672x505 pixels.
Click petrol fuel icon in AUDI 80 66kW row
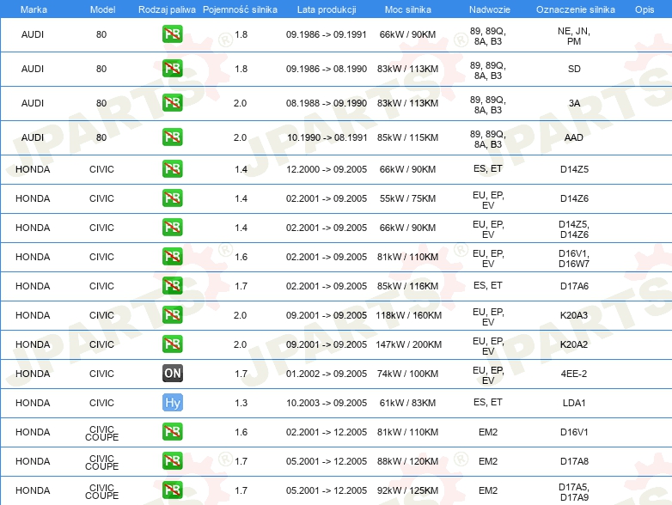173,34
